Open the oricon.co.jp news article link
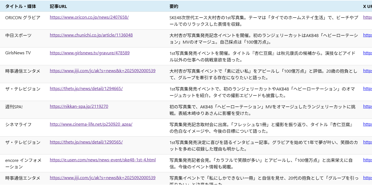This screenshot has height=186, width=372. [x=89, y=17]
